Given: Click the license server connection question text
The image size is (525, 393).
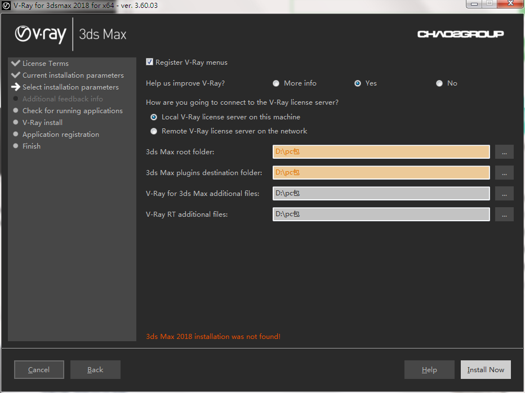Looking at the screenshot, I should pos(242,102).
